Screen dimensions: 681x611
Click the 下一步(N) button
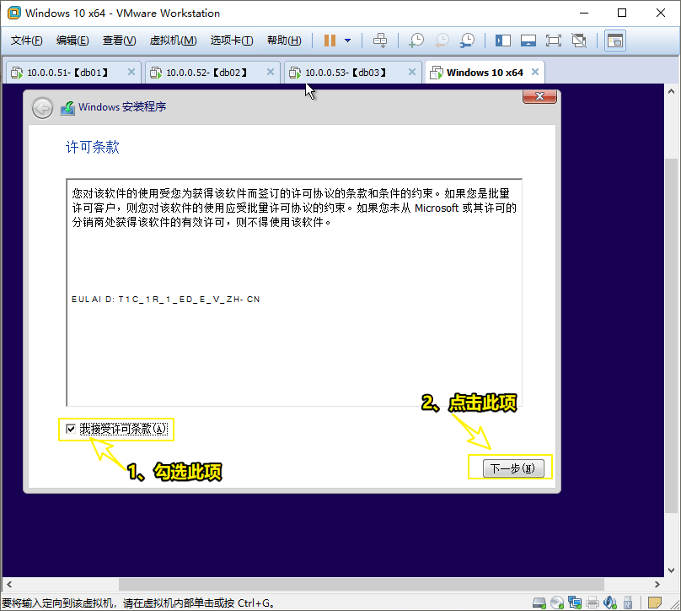(513, 468)
